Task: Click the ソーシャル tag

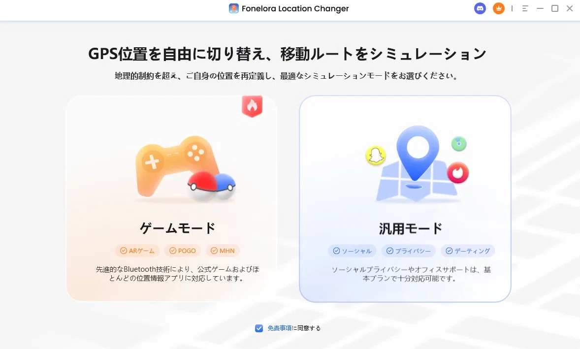Action: (353, 251)
